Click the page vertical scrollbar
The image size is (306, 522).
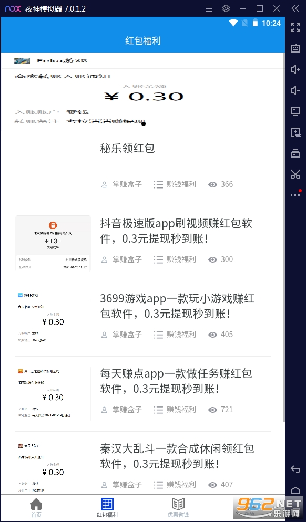(x=284, y=237)
